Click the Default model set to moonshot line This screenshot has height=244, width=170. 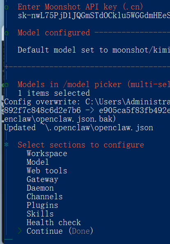point(94,50)
